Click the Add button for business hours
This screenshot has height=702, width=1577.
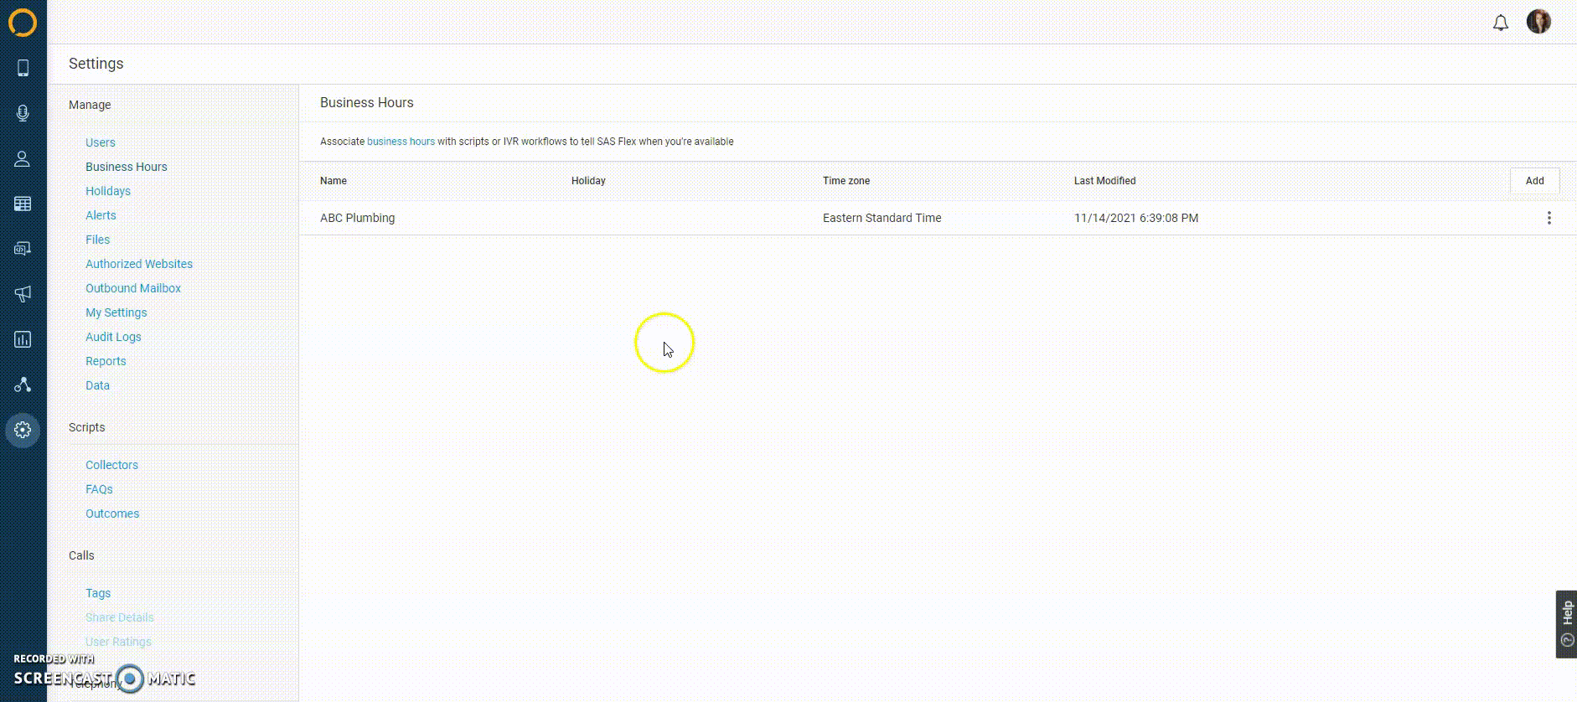(x=1534, y=181)
